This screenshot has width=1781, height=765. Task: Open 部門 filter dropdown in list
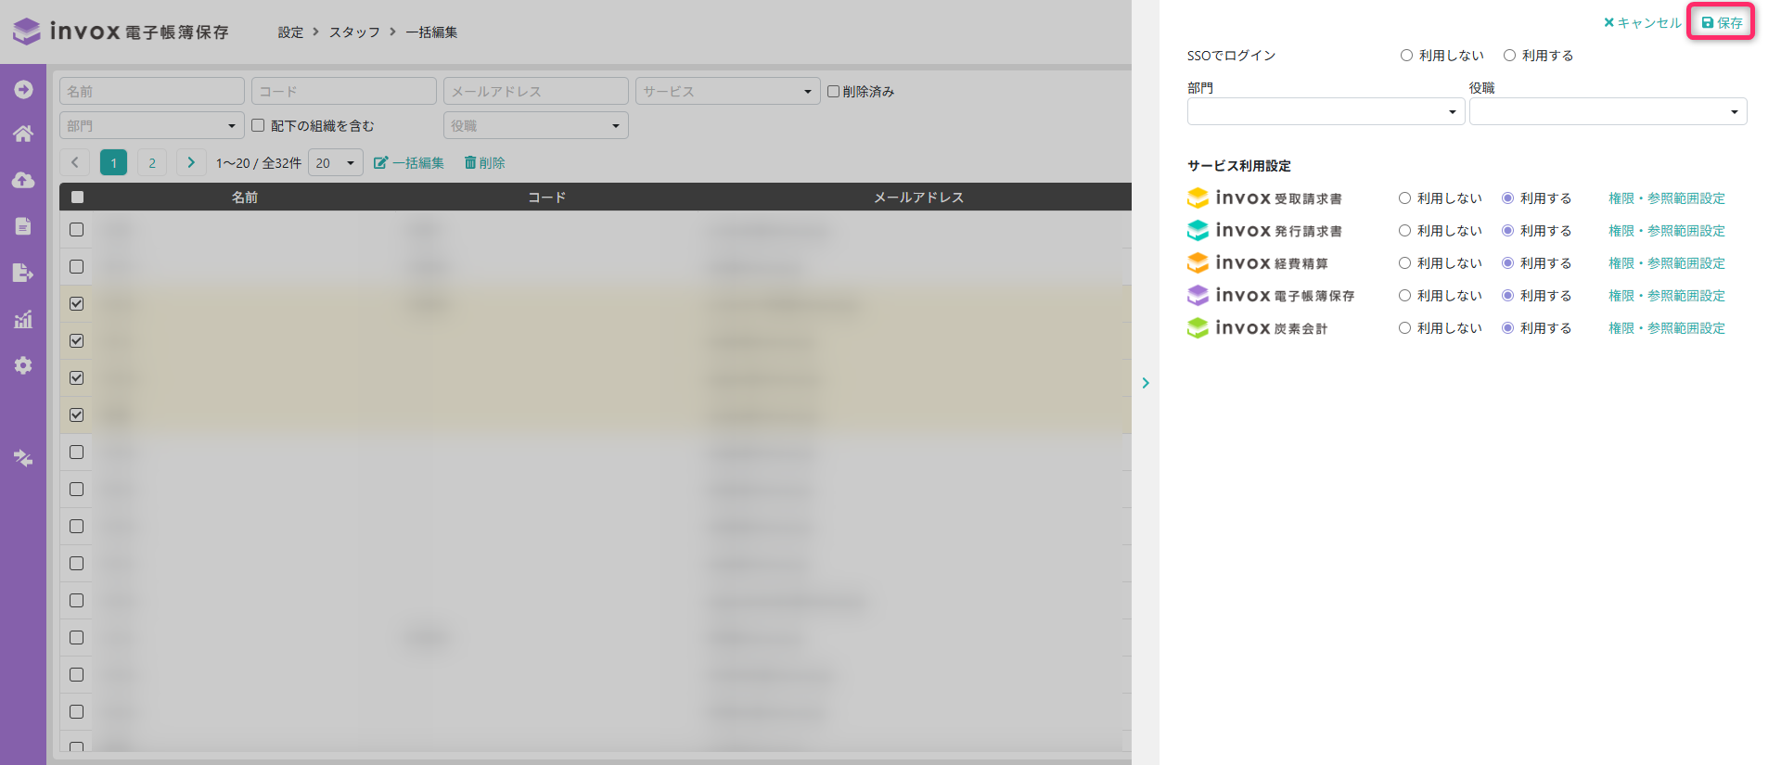[152, 125]
